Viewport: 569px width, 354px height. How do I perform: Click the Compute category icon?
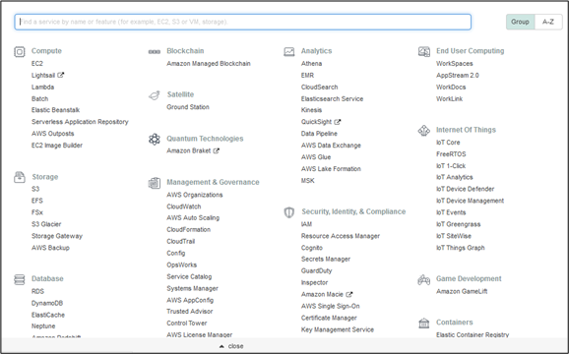(20, 52)
